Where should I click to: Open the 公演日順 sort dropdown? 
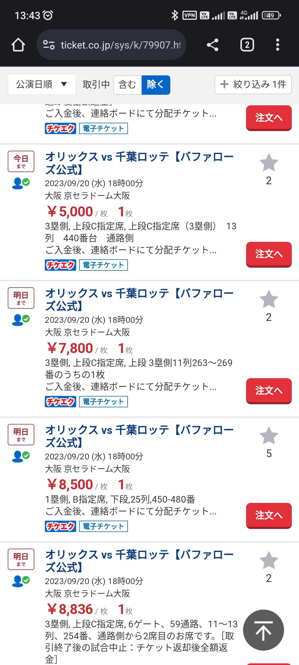click(42, 84)
